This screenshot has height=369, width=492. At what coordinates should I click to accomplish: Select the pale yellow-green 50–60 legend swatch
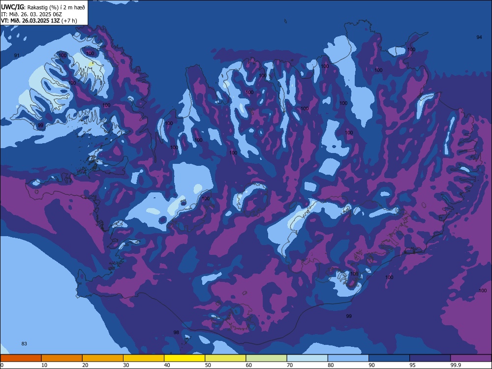coord(226,358)
